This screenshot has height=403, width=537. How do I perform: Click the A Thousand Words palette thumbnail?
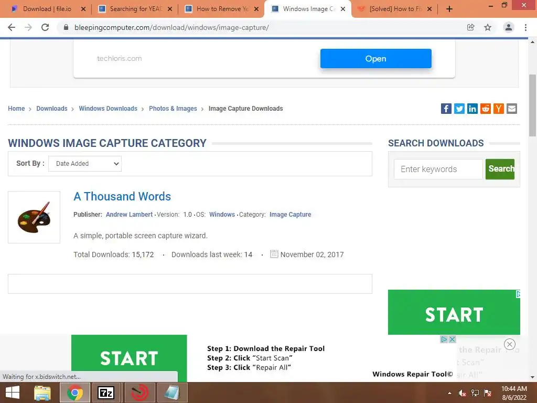pos(34,217)
